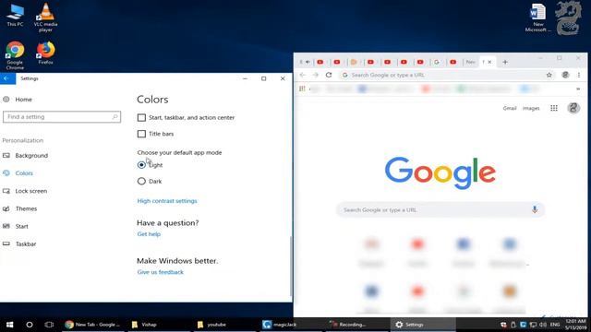Reload the Chrome page

point(329,75)
